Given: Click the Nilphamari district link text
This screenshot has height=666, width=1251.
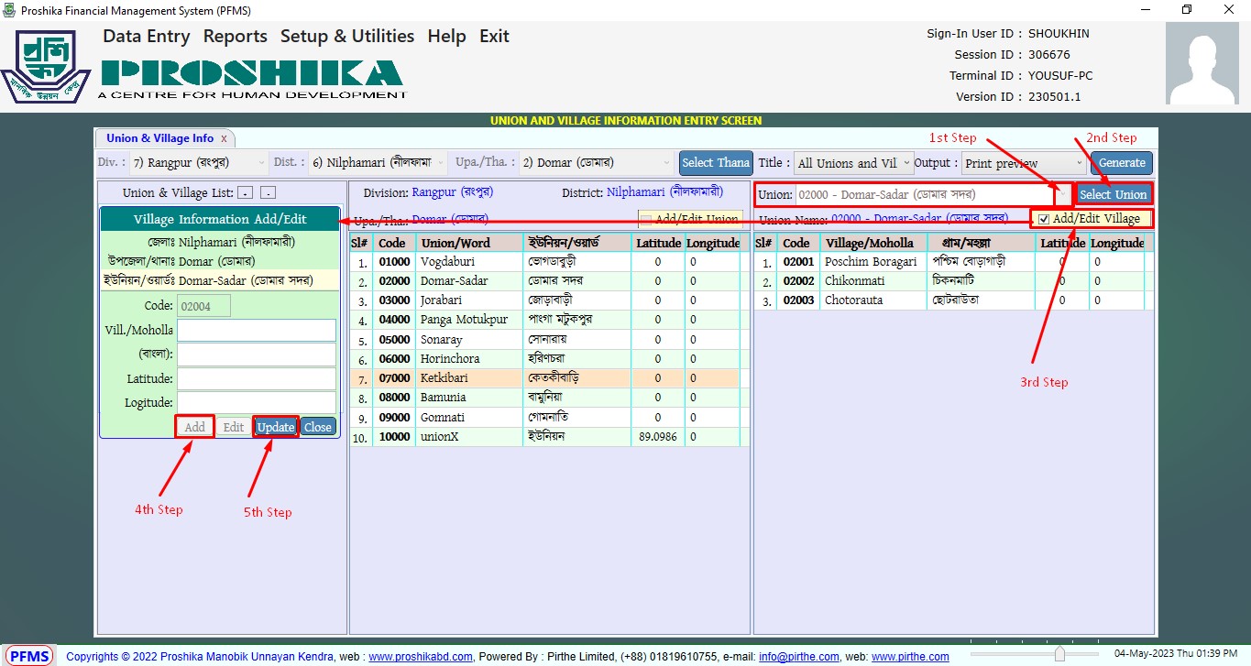Looking at the screenshot, I should click(664, 192).
